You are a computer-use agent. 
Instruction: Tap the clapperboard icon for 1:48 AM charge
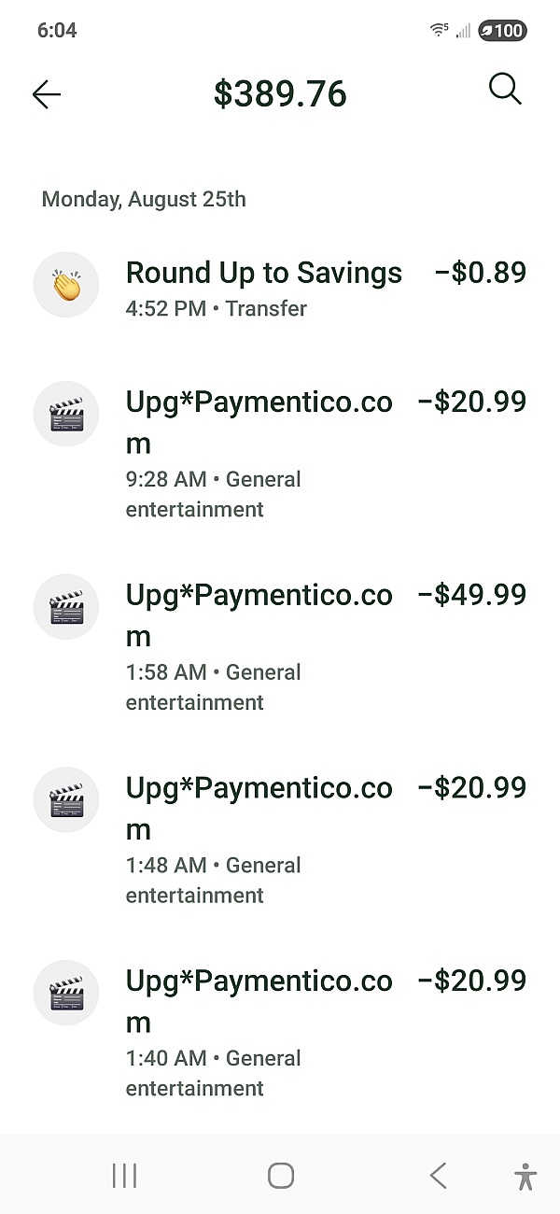click(66, 800)
